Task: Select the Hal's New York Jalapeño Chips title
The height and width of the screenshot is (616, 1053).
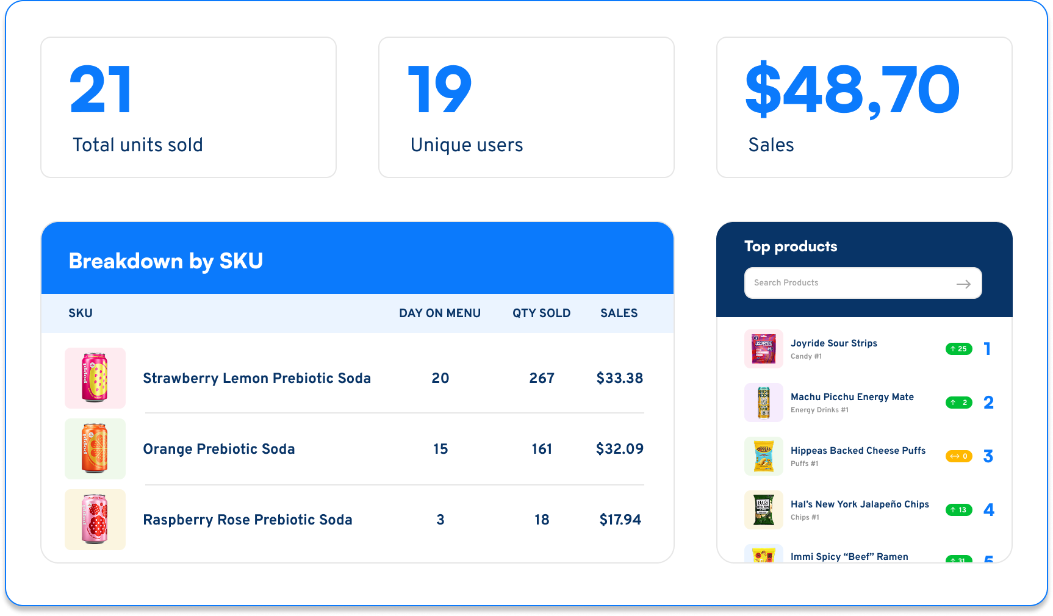Action: 860,504
